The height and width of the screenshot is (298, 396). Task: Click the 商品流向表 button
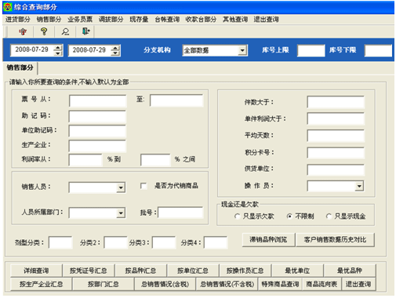point(322,284)
